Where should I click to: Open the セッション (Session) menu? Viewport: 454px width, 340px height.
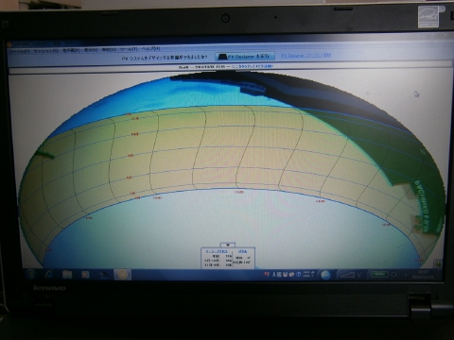coord(46,51)
